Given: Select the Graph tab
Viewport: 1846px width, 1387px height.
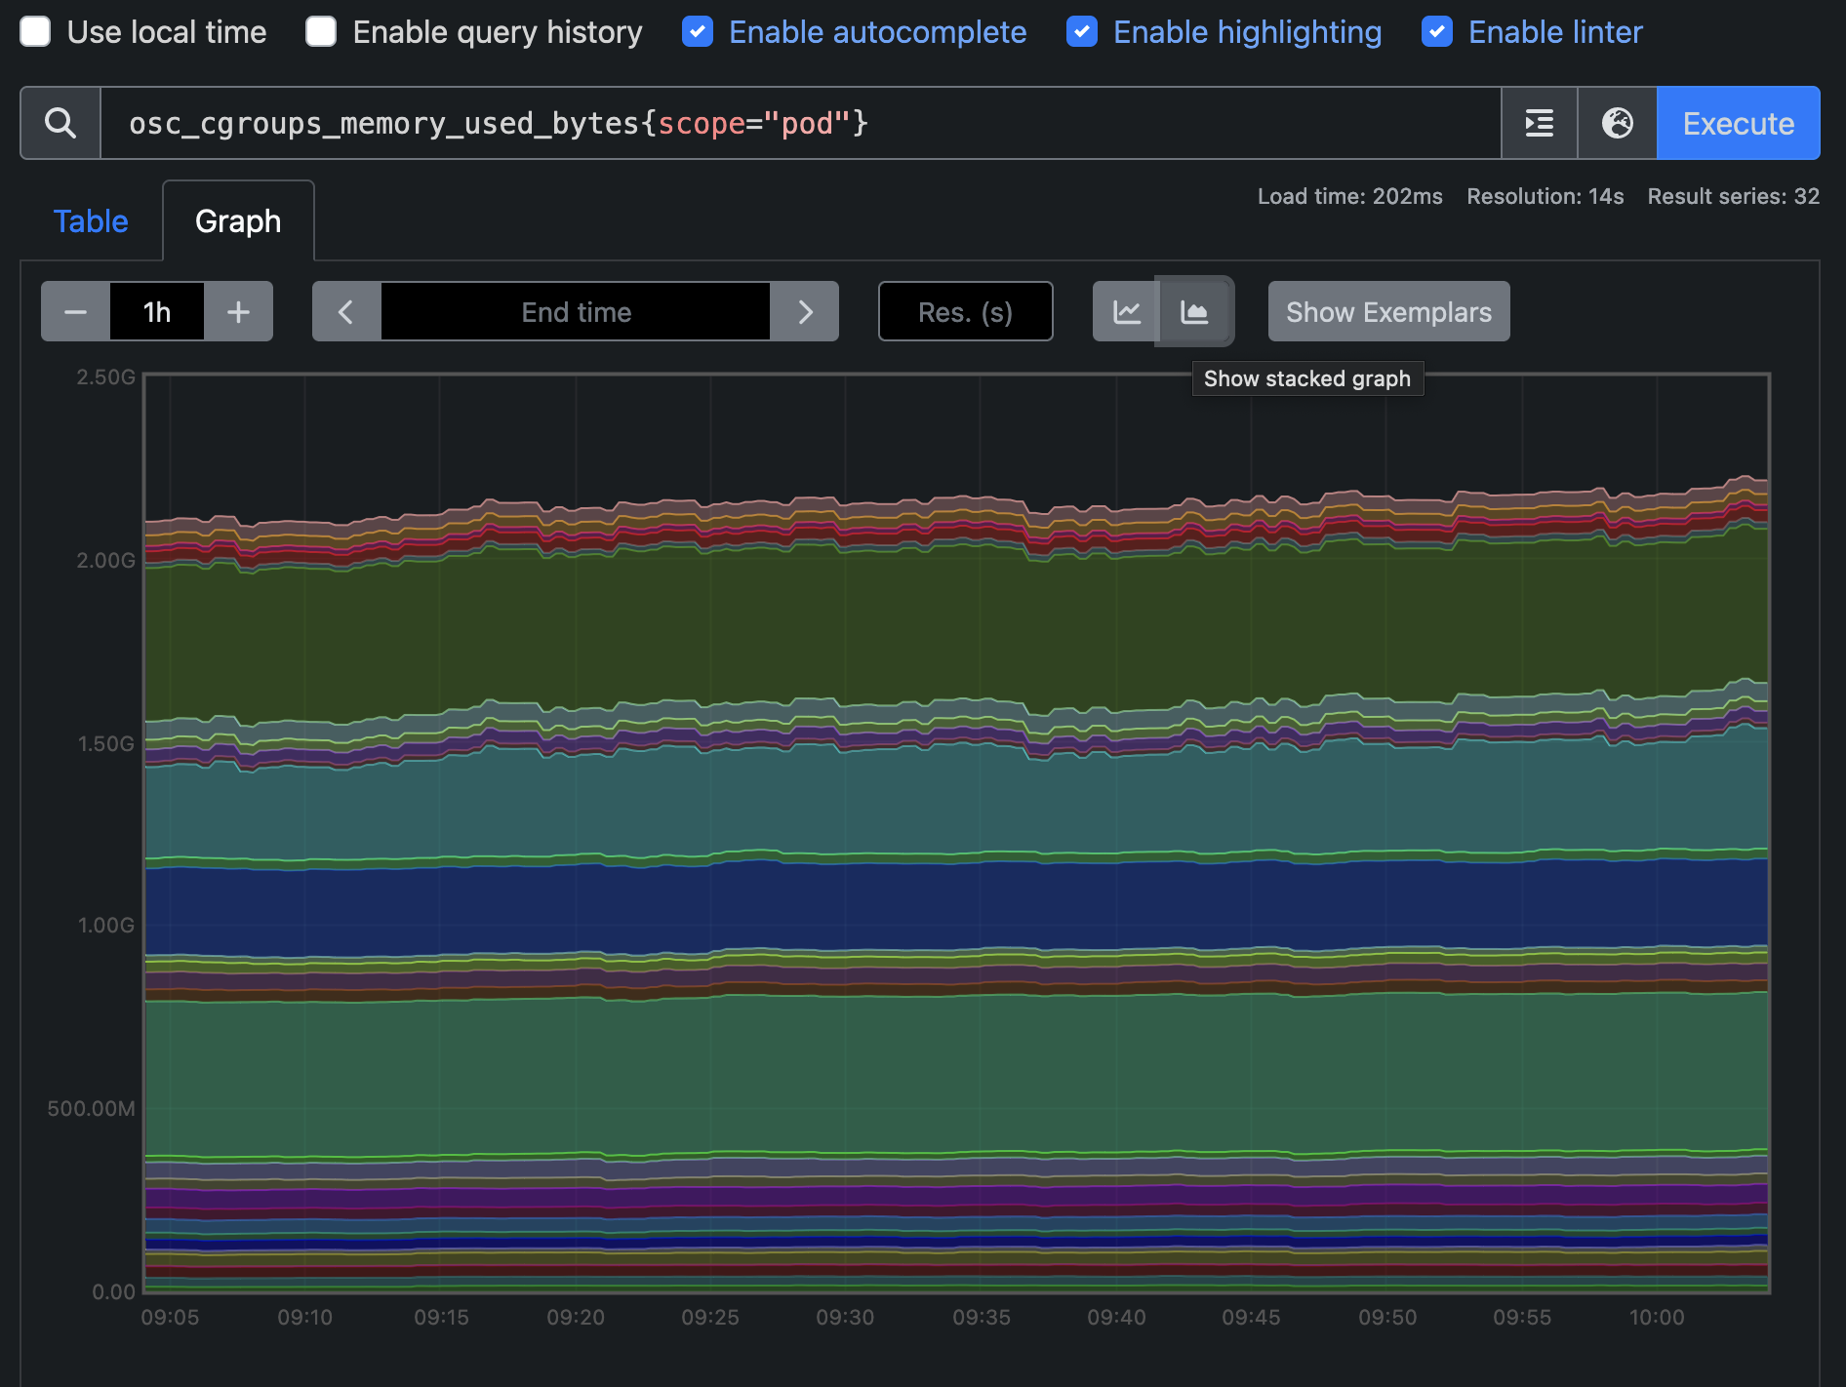Looking at the screenshot, I should click(238, 221).
